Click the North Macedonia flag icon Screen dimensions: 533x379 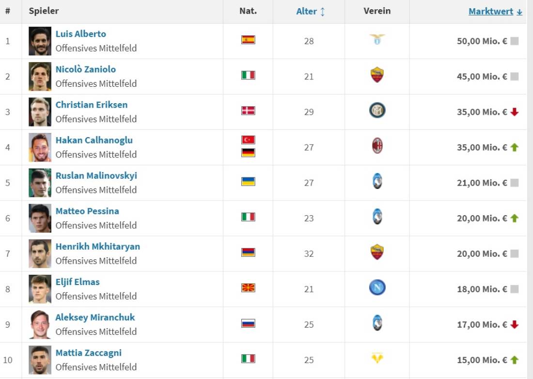248,288
